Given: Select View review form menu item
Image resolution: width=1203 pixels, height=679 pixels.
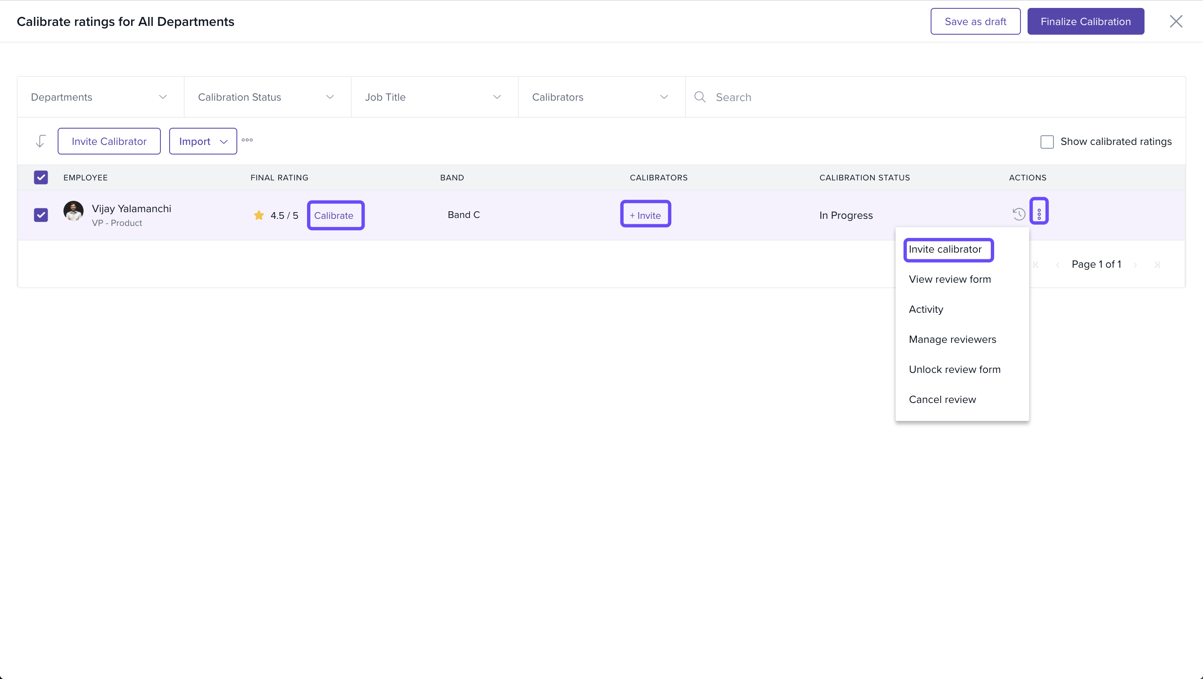Looking at the screenshot, I should (949, 279).
